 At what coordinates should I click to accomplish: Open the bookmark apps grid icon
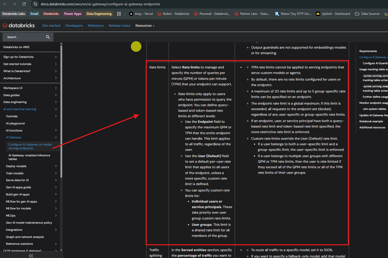pyautogui.click(x=119, y=14)
